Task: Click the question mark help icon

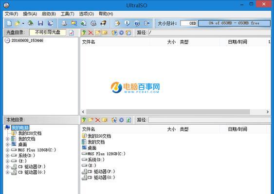Action: (x=137, y=23)
